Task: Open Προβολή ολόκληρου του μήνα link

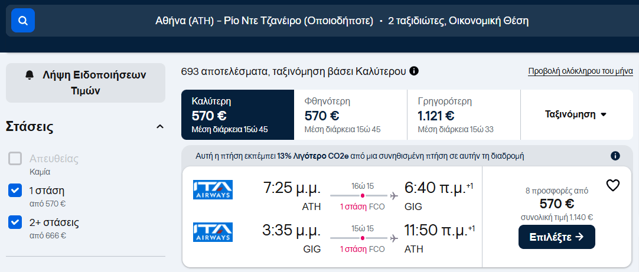Action: coord(580,71)
